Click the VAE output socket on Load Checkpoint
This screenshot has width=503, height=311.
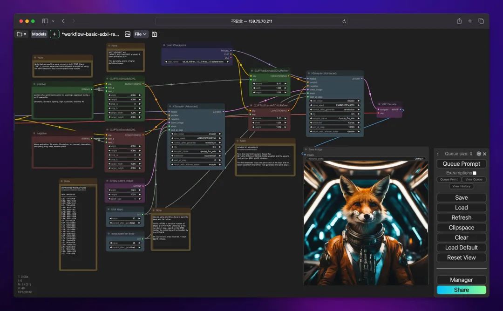tap(231, 58)
